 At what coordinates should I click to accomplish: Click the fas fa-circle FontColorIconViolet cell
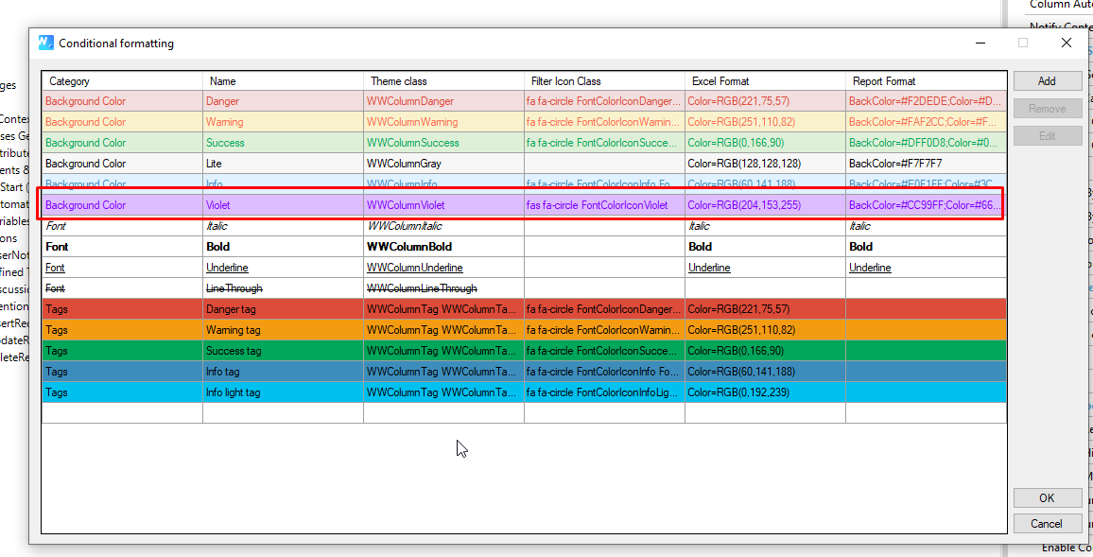(604, 205)
